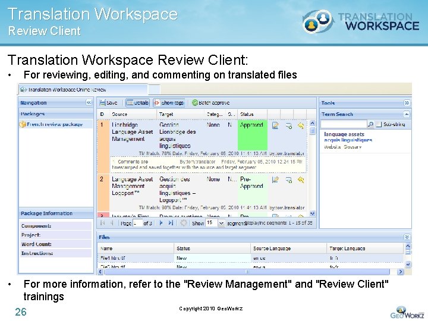This screenshot has height=321, width=428.
Task: Toggle the Details view button
Action: 137,103
